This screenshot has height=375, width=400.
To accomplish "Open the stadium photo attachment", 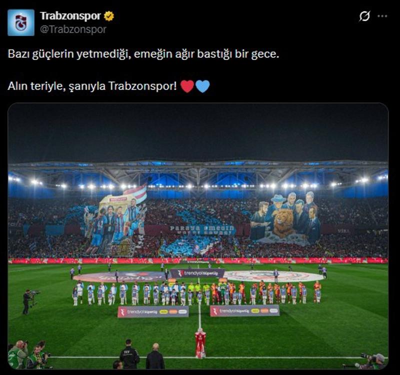I will tap(198, 236).
